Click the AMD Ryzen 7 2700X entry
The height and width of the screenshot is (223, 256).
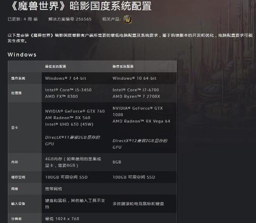tap(136, 96)
